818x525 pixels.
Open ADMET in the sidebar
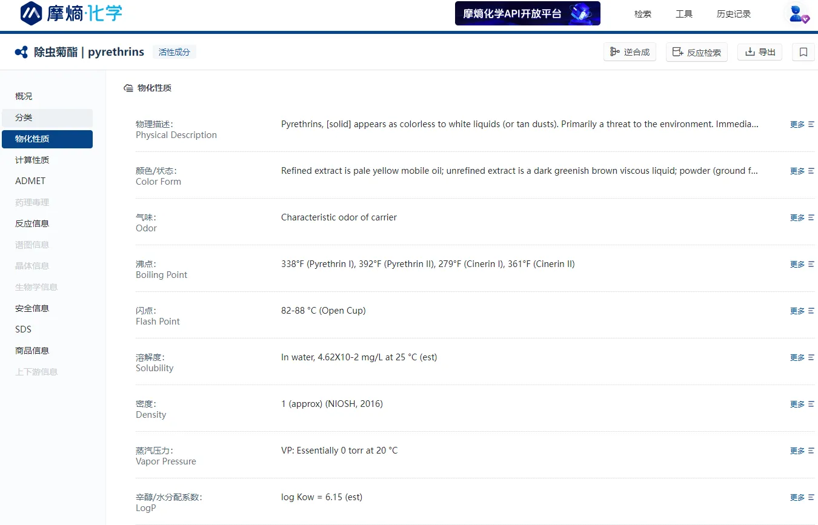click(47, 181)
